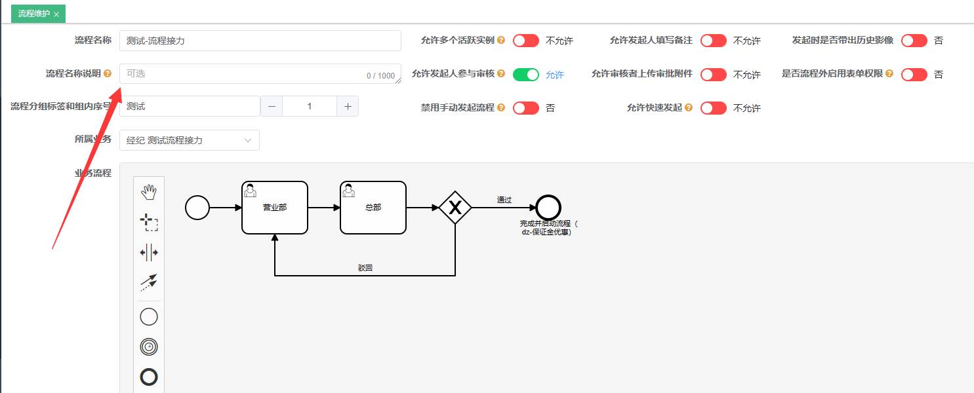Add an end event from the palette
Viewport: 974px width, 393px height.
[149, 377]
